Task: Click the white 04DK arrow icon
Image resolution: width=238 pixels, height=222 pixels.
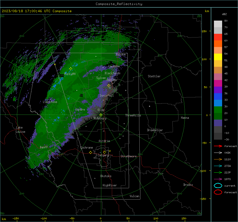Action: pyautogui.click(x=218, y=153)
